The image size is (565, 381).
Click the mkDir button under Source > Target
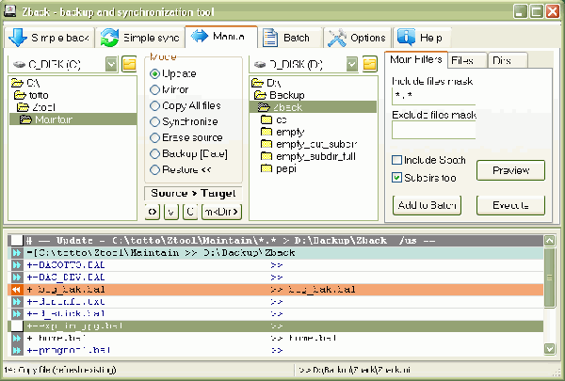pos(219,212)
